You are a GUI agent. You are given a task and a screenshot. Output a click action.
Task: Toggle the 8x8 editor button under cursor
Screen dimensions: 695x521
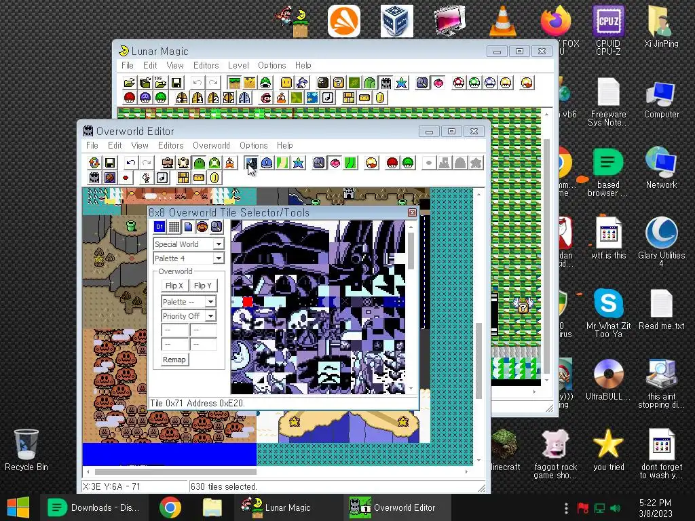pos(251,163)
